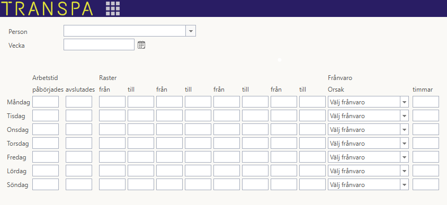This screenshot has height=205, width=447.
Task: Click Söndag avslutades time field
Action: (x=79, y=184)
